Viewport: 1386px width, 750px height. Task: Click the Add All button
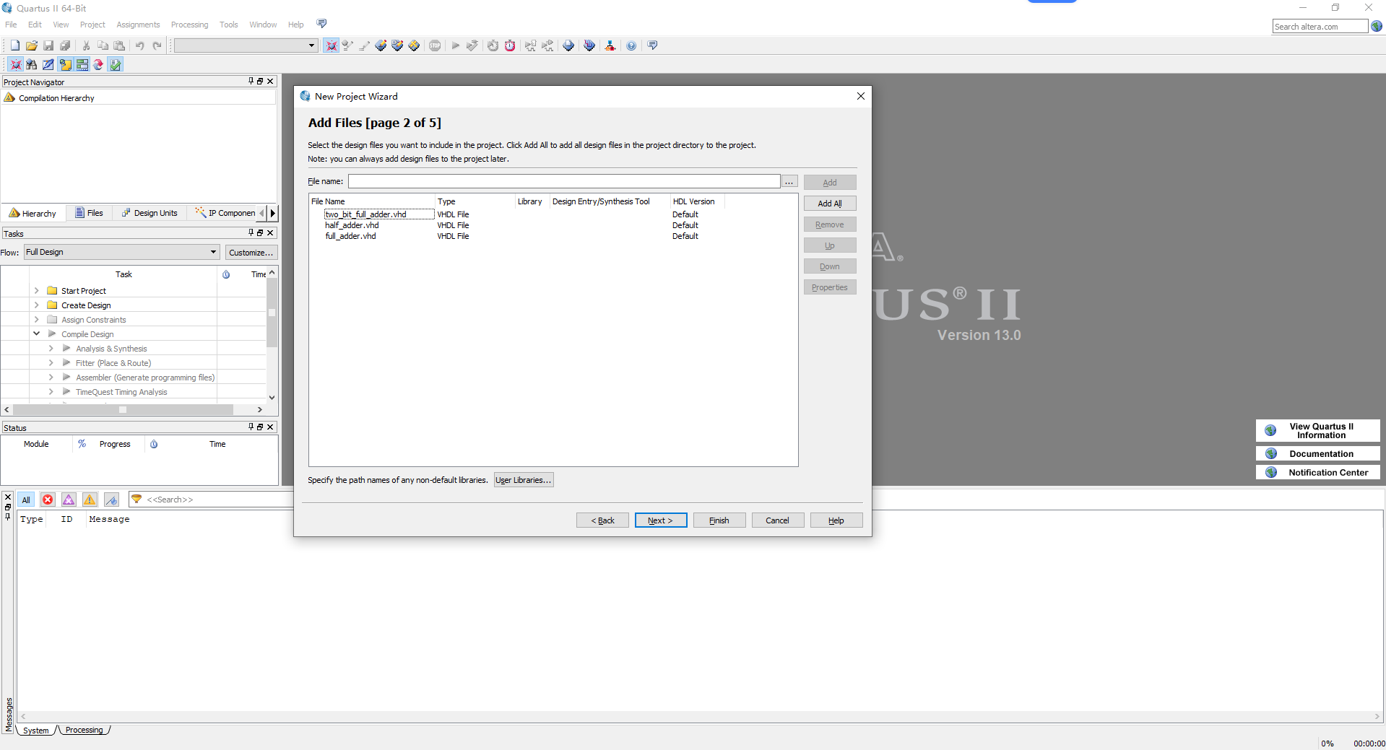pos(830,204)
